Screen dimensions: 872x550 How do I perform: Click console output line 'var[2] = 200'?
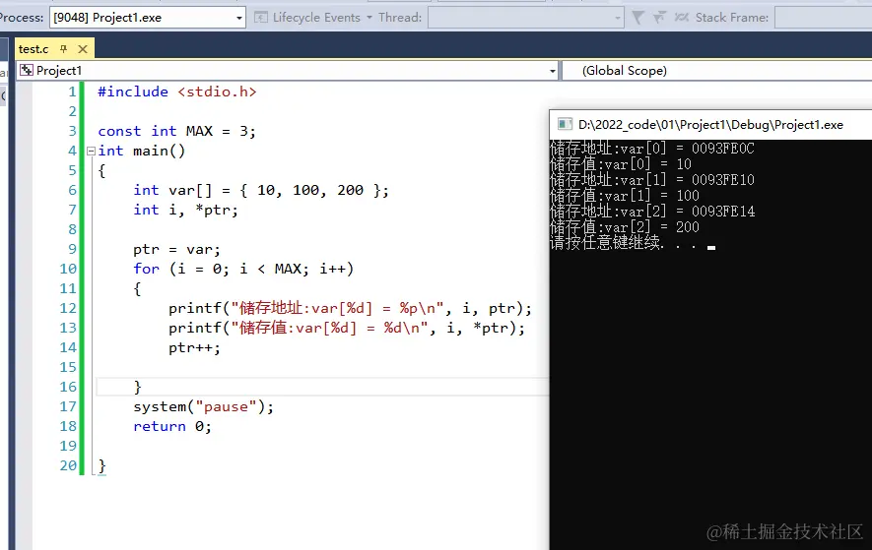point(625,227)
